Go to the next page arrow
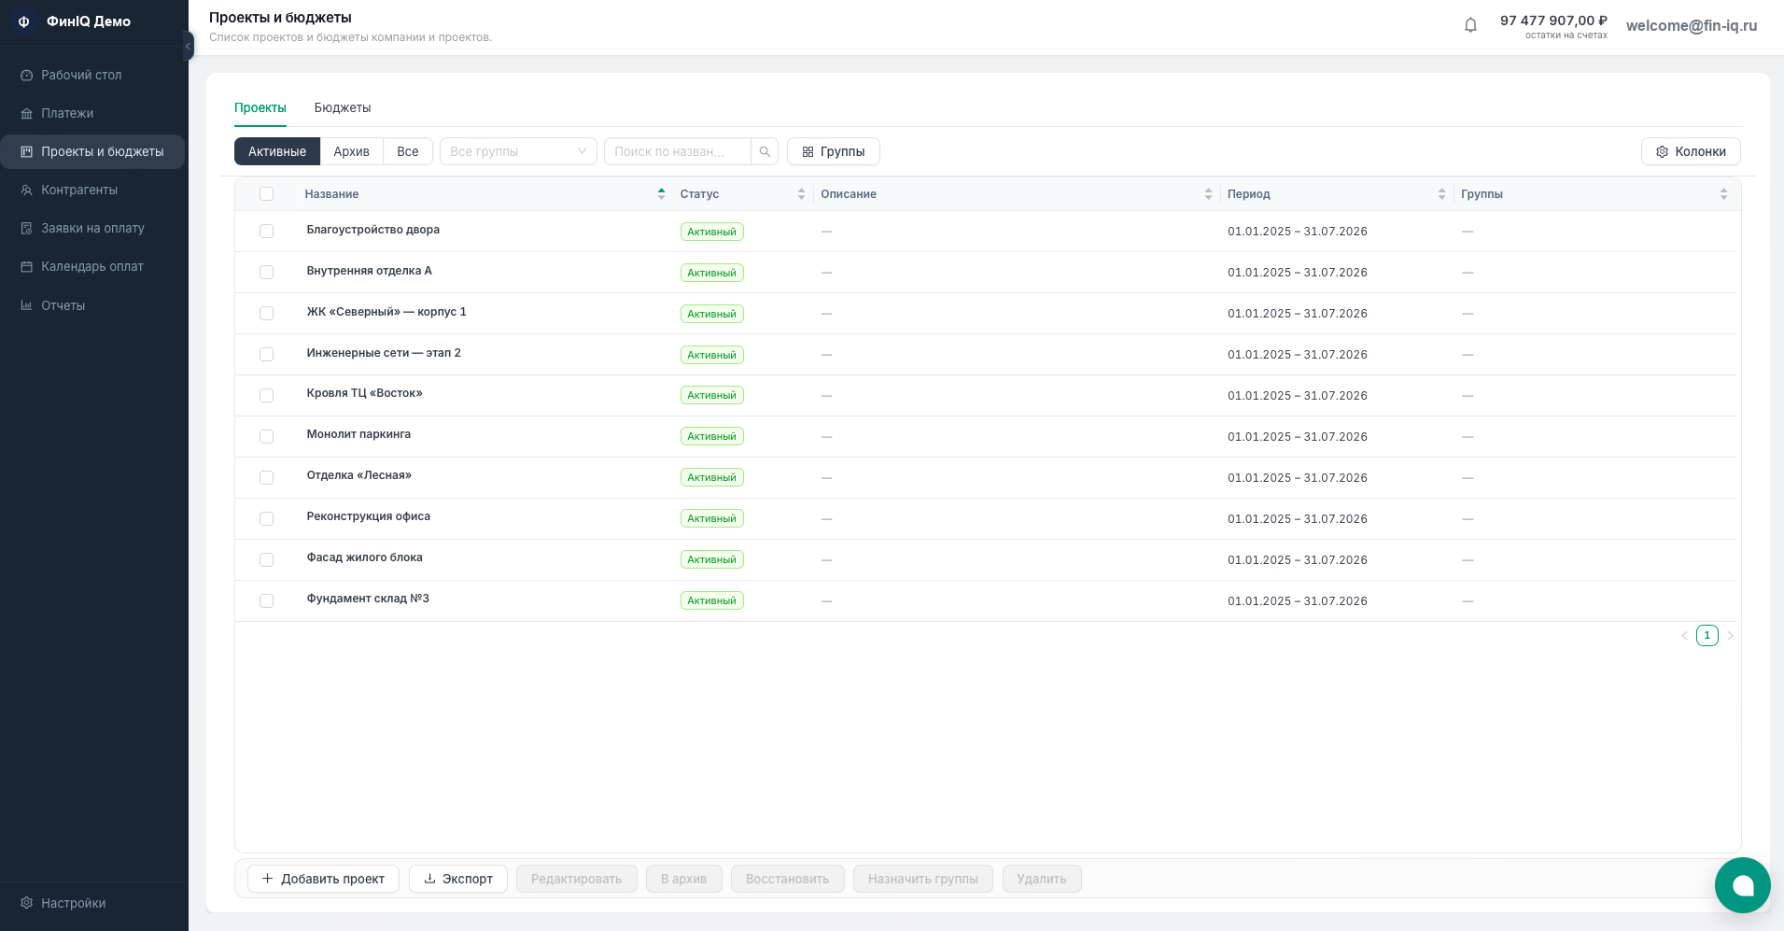The image size is (1784, 931). pyautogui.click(x=1730, y=636)
